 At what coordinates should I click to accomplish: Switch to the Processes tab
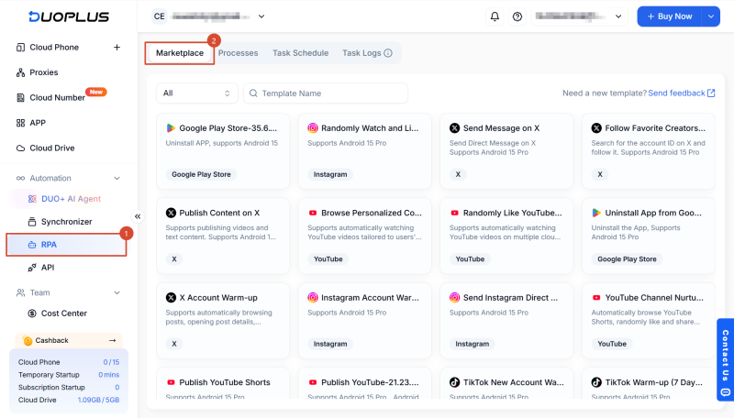238,53
